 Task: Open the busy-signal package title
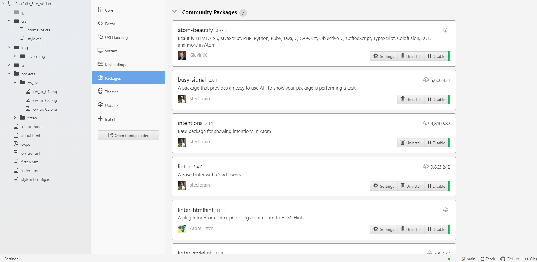[x=192, y=80]
